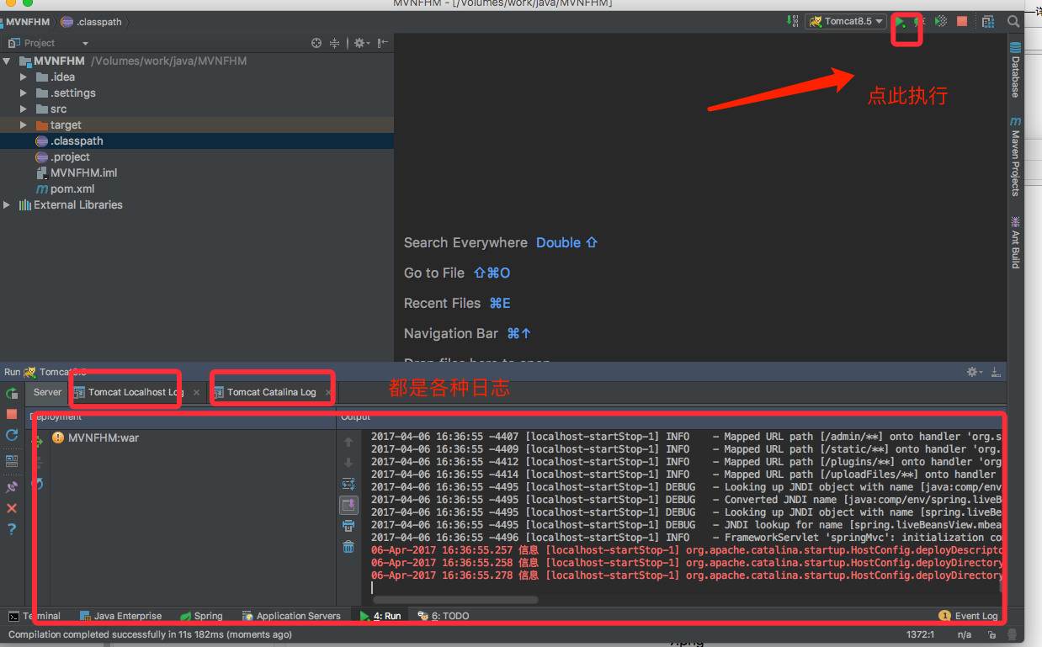
Task: Click the Search Everywhere magnifier
Action: (x=1014, y=21)
